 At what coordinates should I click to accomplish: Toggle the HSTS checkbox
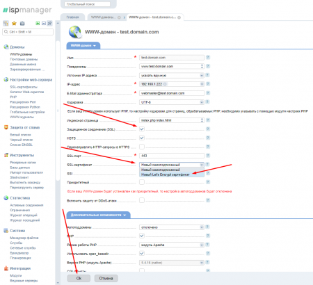click(142, 138)
